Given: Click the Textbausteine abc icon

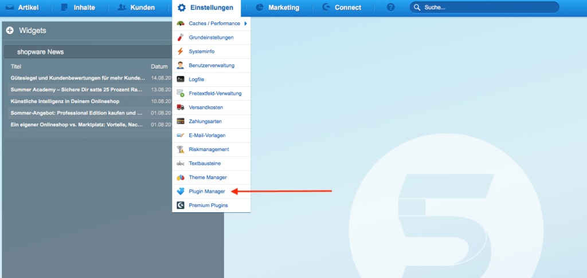Looking at the screenshot, I should pyautogui.click(x=181, y=164).
